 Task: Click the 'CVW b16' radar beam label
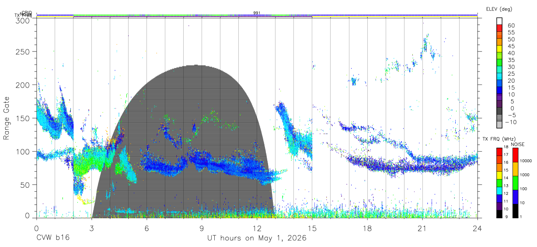click(53, 238)
